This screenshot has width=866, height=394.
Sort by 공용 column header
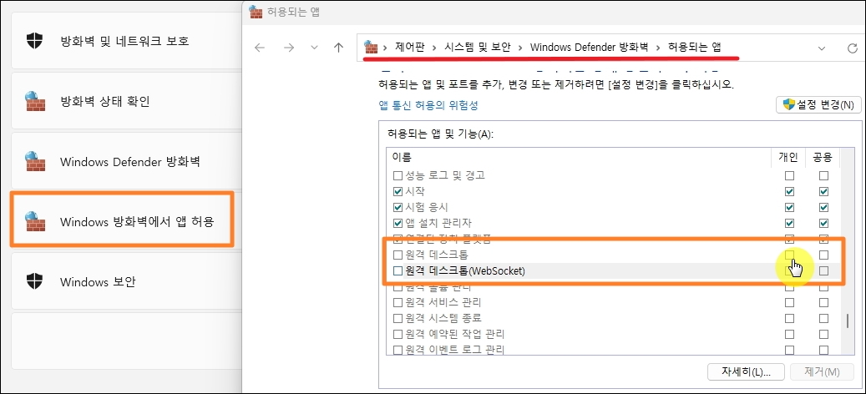[x=823, y=158]
